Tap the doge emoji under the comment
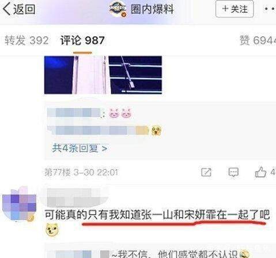Image resolution: width=276 pixels, height=258 pixels. click(x=52, y=230)
